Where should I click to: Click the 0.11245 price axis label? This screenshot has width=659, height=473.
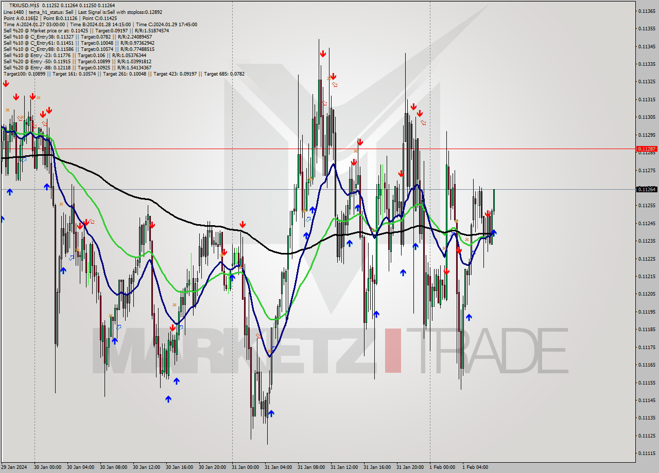pos(647,223)
